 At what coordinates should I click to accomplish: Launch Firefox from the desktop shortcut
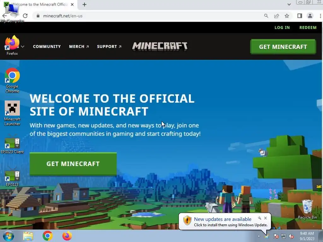point(12,45)
